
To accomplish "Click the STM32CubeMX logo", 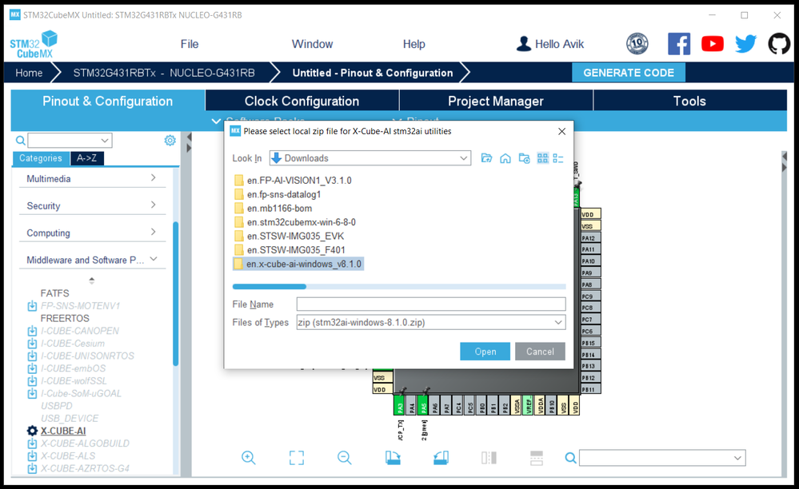I will pyautogui.click(x=34, y=45).
